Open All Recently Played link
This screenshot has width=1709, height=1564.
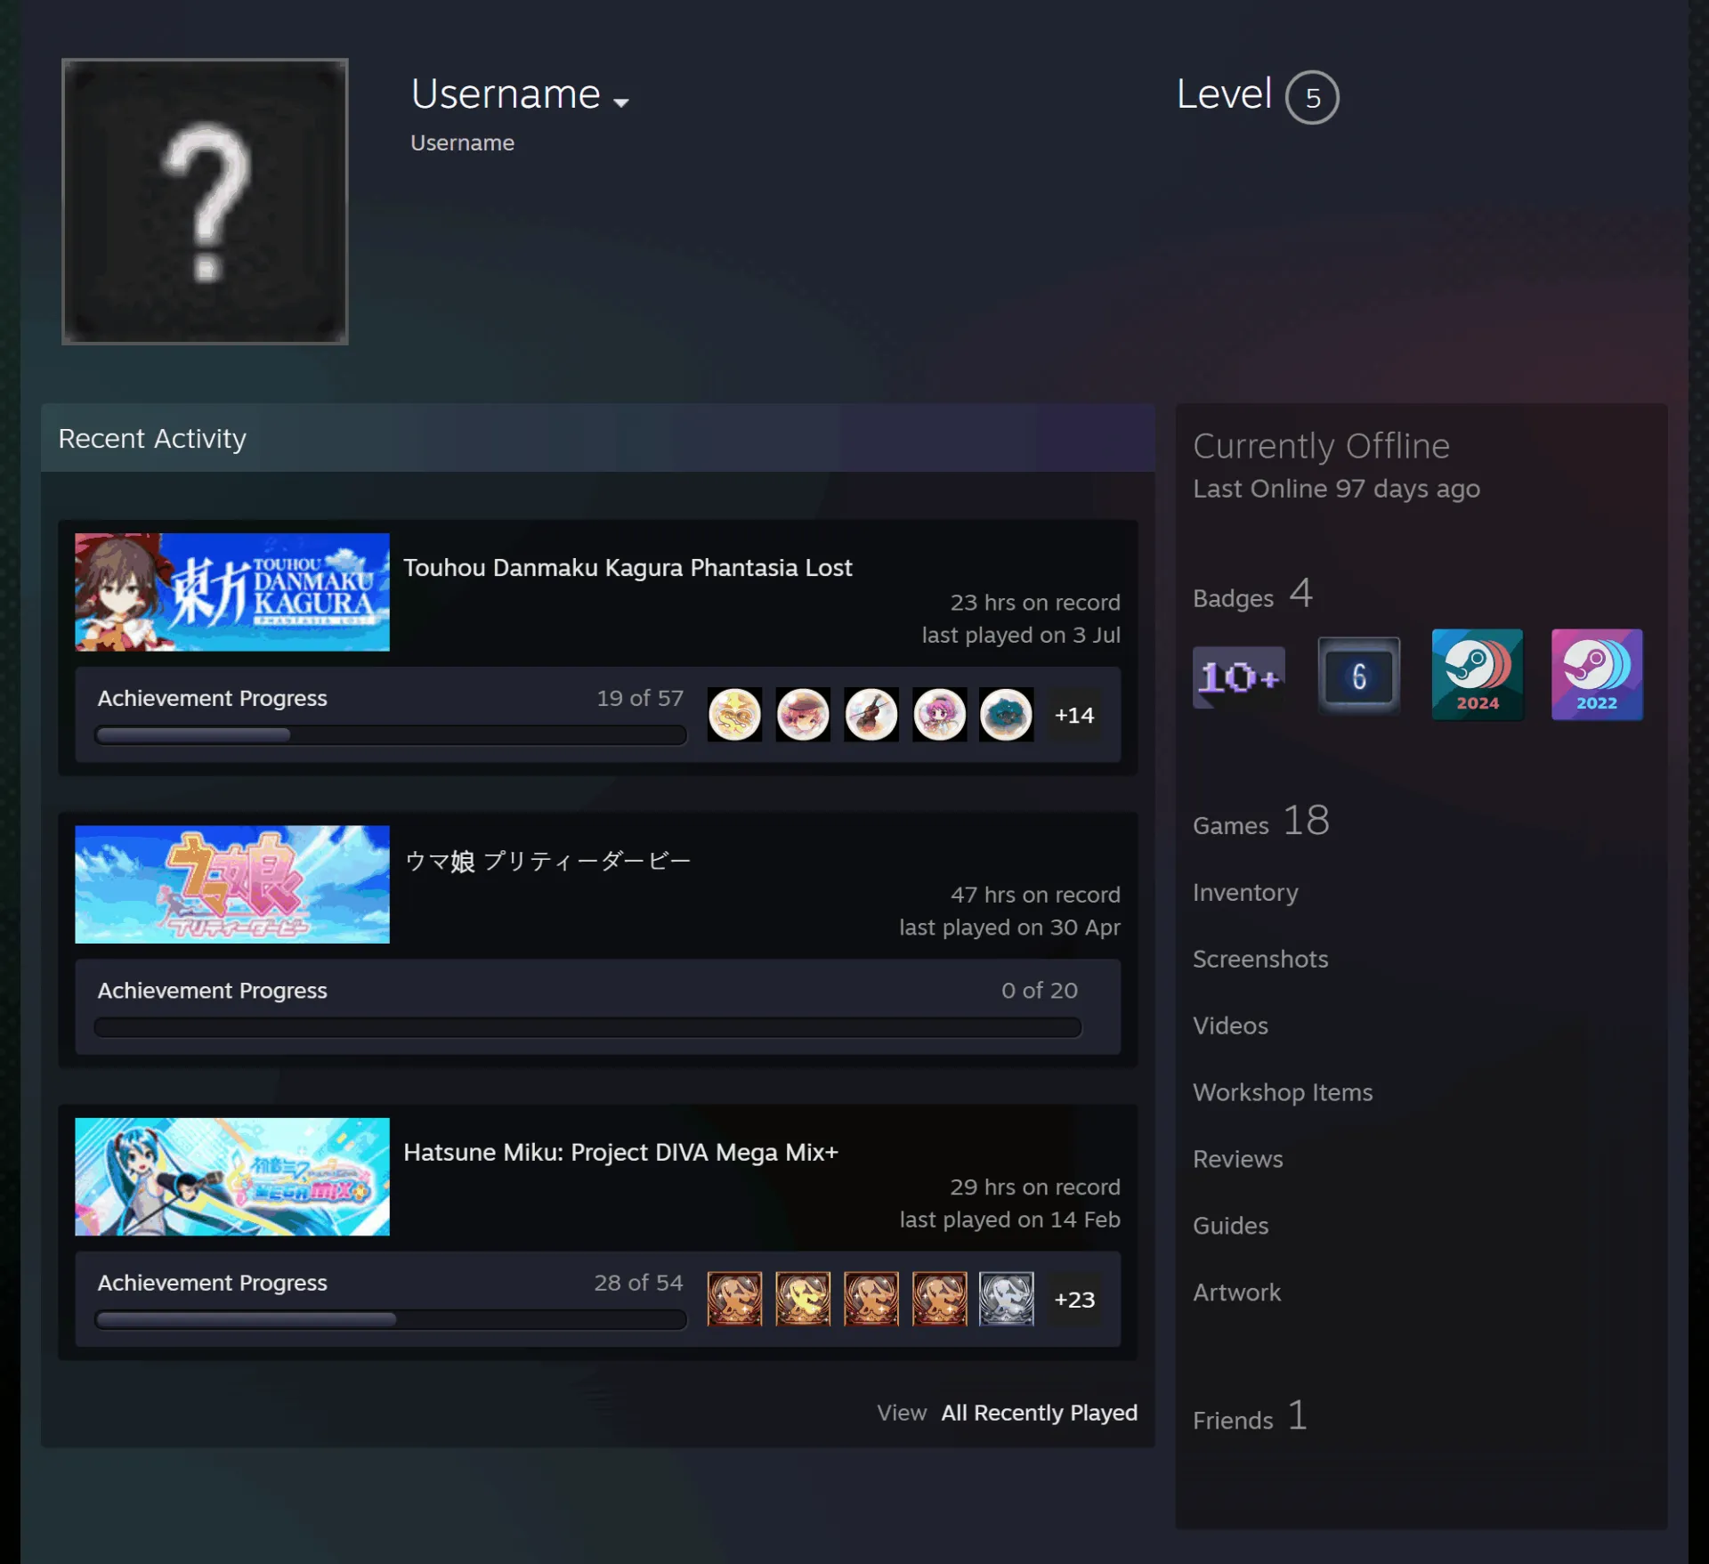click(1039, 1413)
